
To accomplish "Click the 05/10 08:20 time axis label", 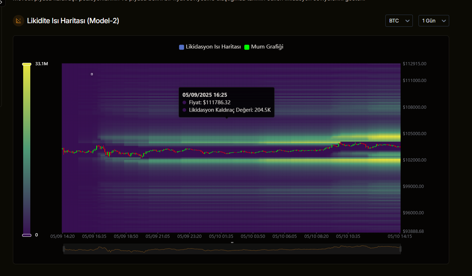I will 317,236.
